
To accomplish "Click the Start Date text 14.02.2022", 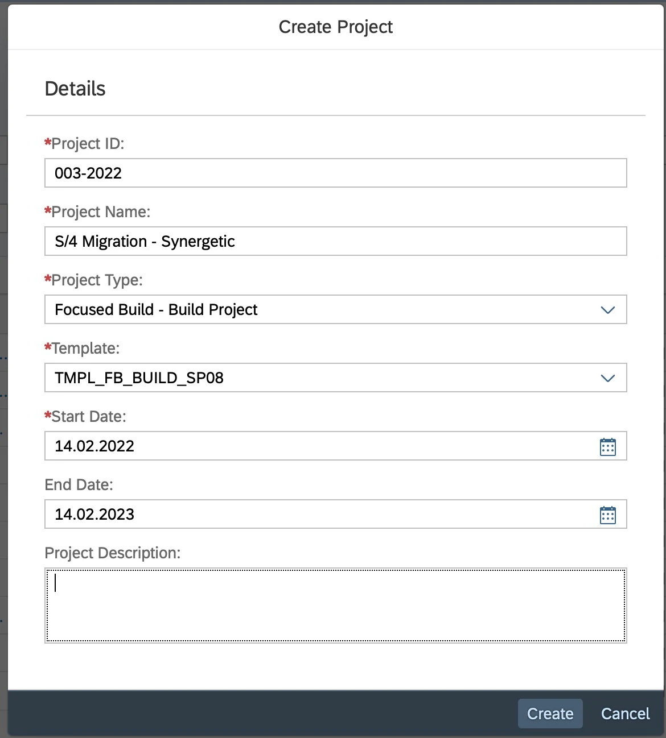I will (94, 446).
